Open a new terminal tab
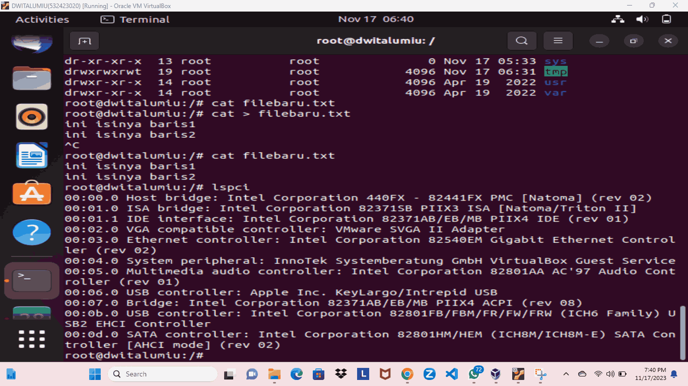 tap(84, 41)
